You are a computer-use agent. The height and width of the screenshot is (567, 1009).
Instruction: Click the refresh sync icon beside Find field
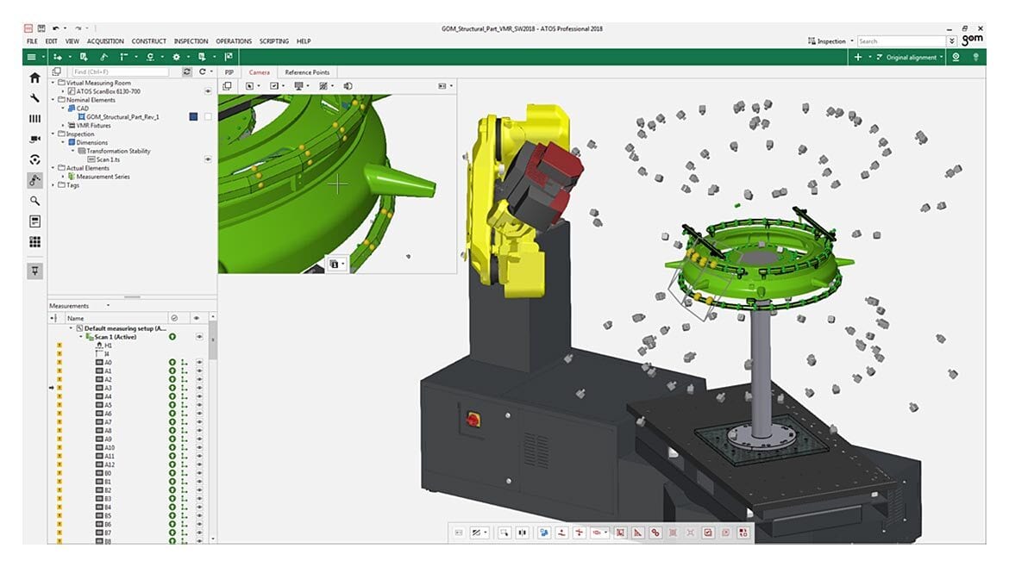[186, 72]
